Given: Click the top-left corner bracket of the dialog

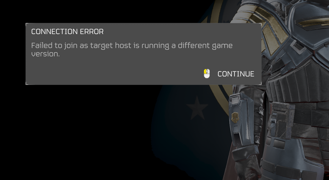Looking at the screenshot, I should [x=27, y=24].
